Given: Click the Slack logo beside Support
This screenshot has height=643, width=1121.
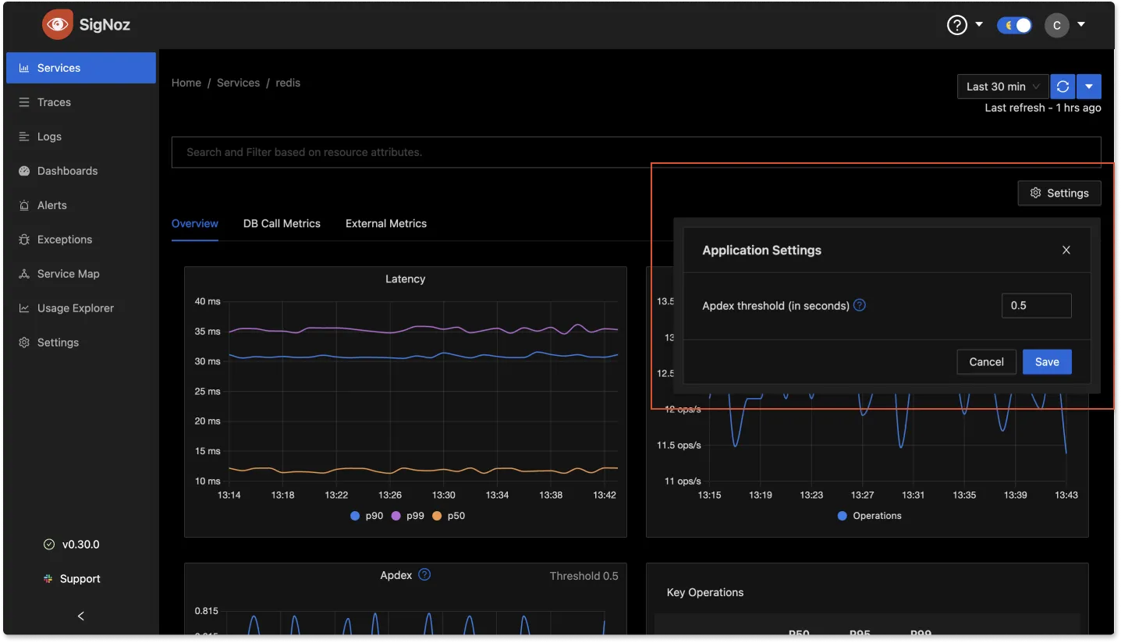Looking at the screenshot, I should pyautogui.click(x=48, y=579).
